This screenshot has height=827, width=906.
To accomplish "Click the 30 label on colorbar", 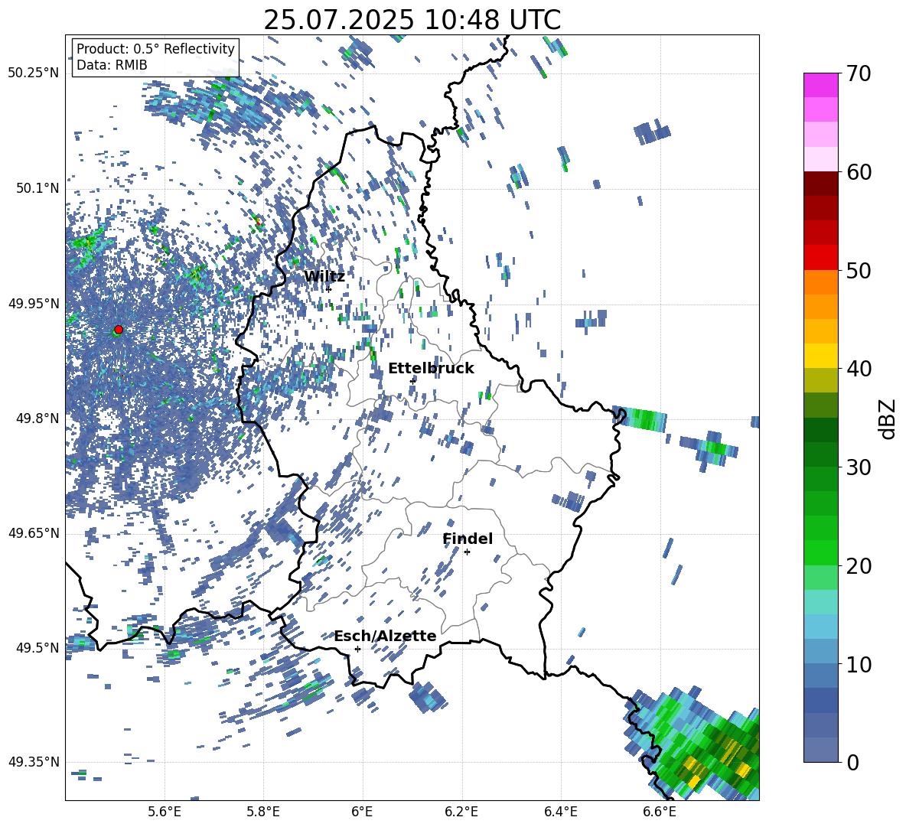I will 858,467.
